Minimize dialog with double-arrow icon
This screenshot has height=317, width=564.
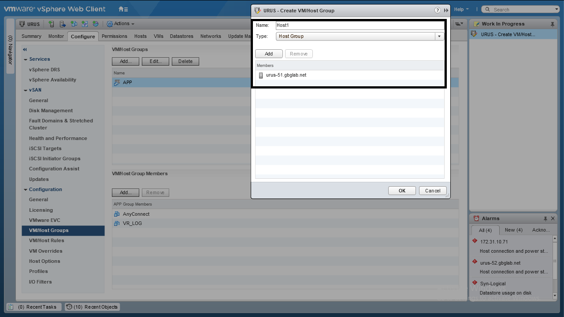(446, 10)
